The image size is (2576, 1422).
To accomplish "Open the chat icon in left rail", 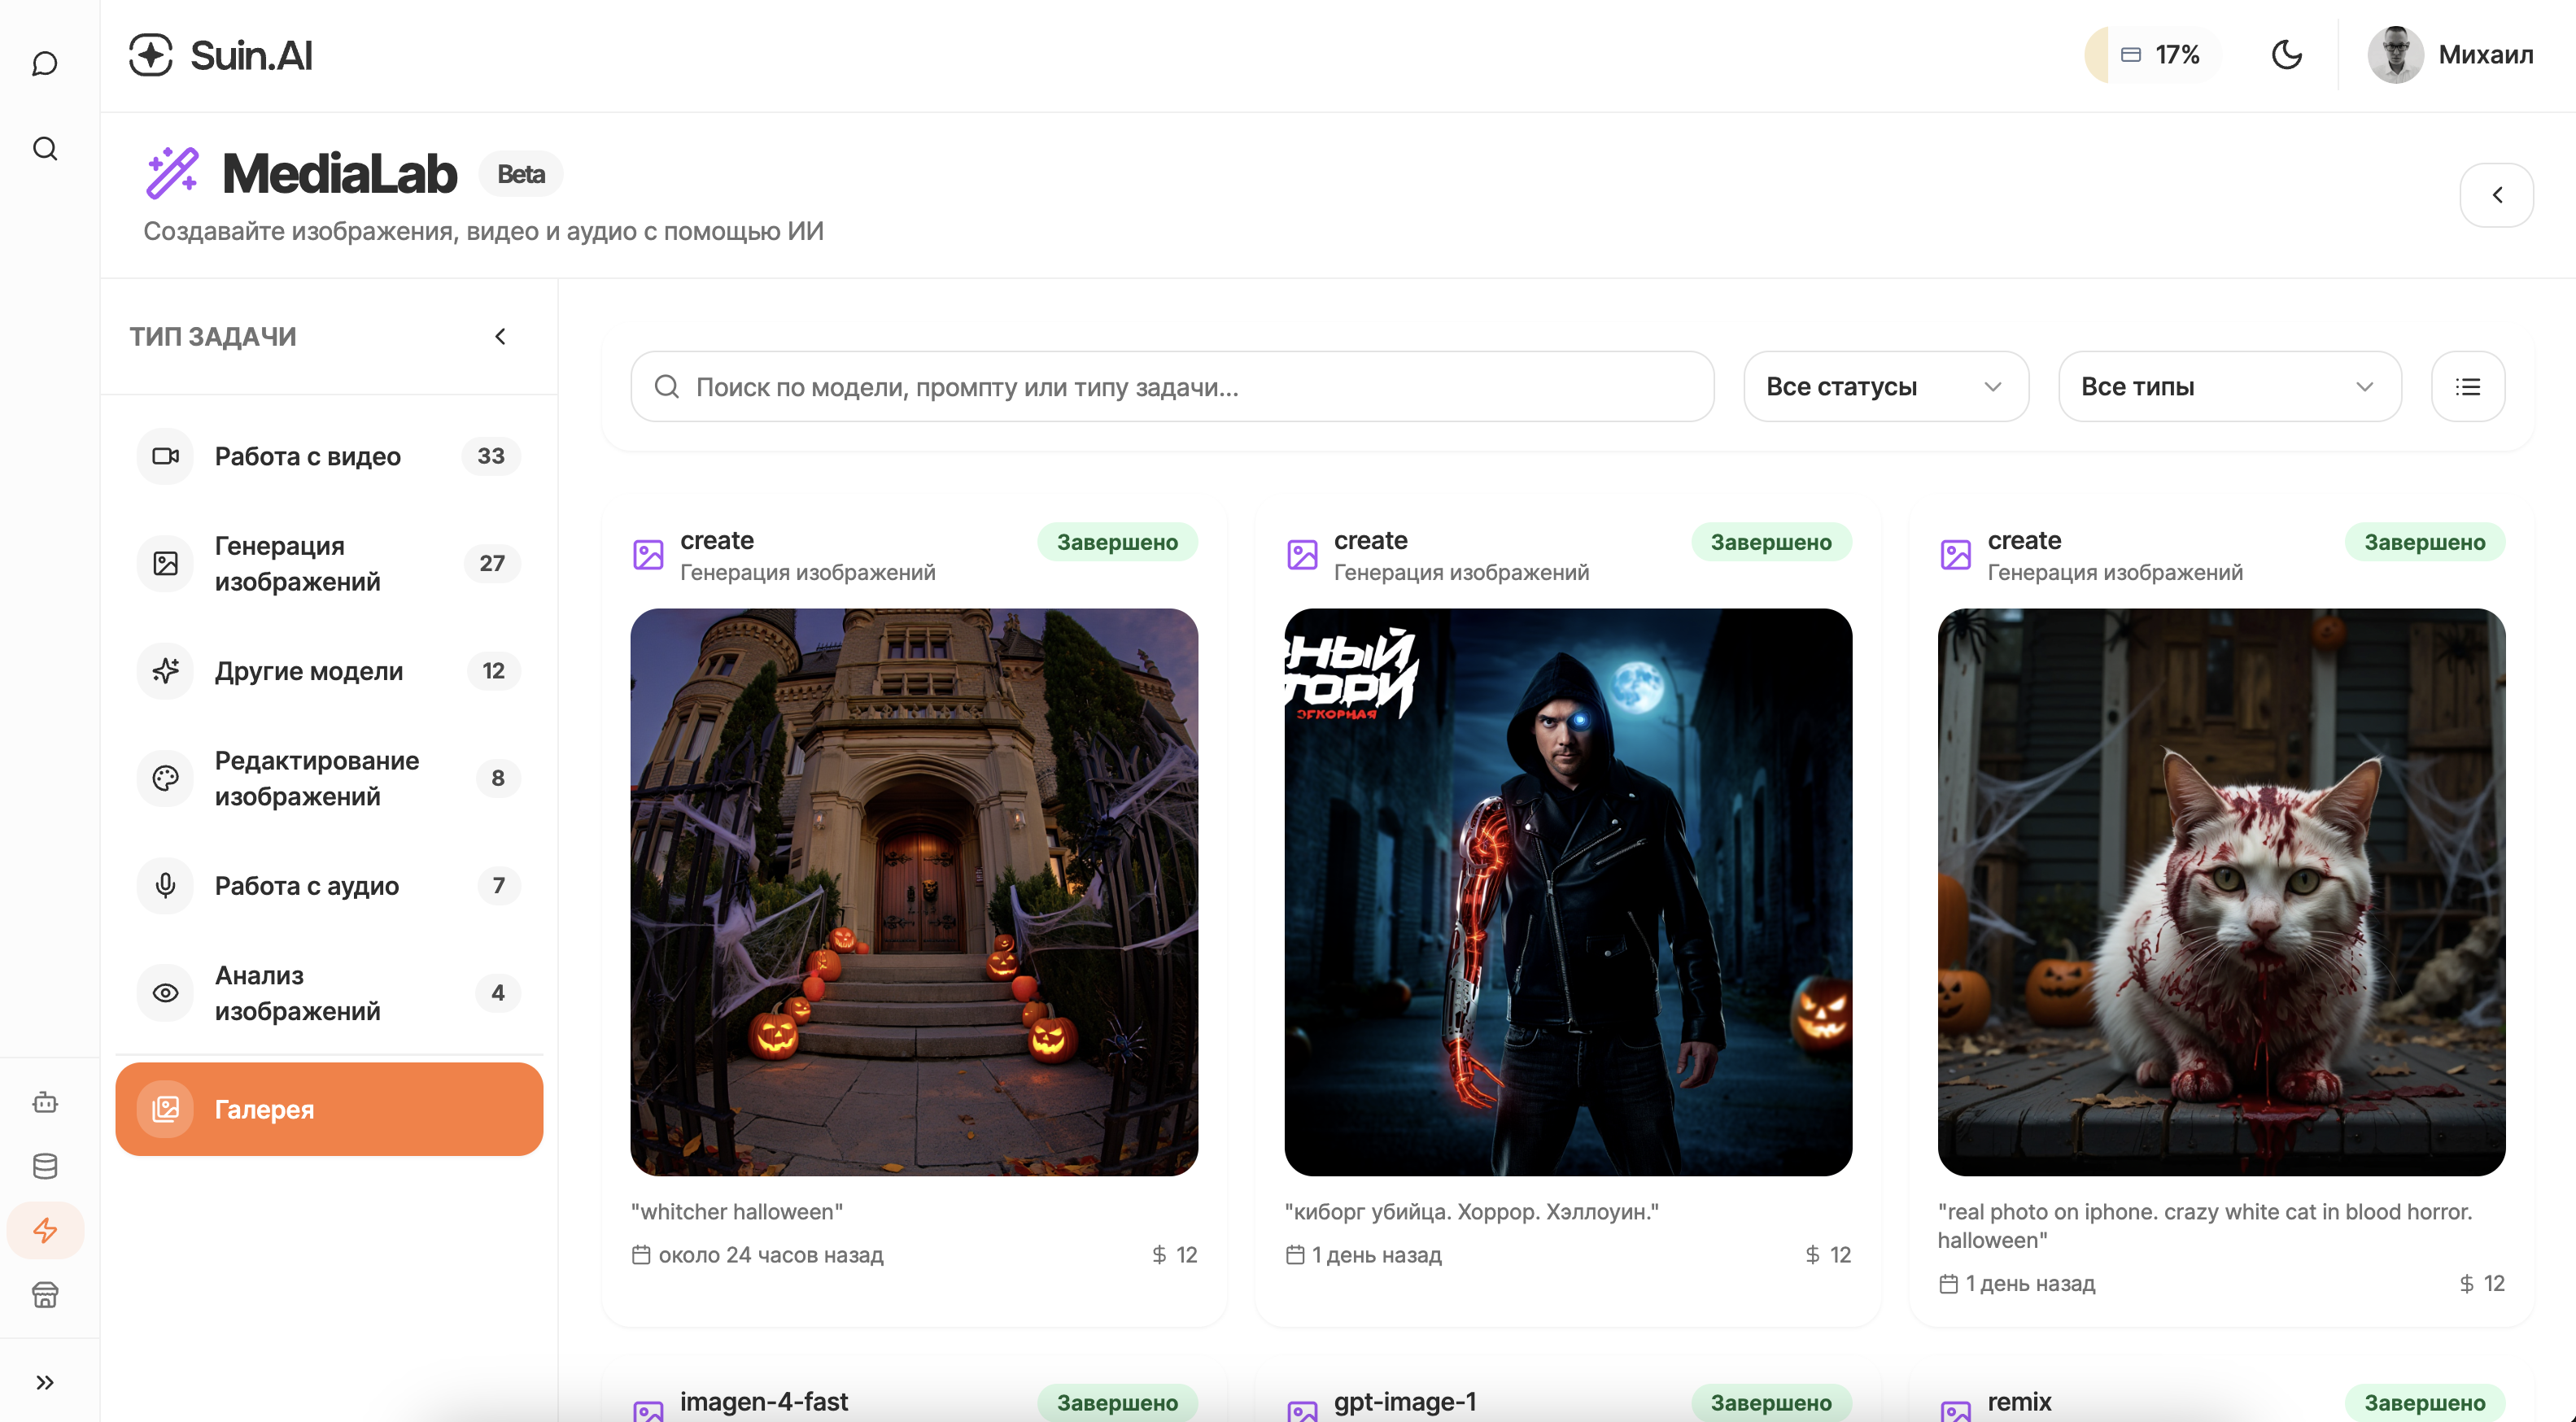I will (x=45, y=64).
